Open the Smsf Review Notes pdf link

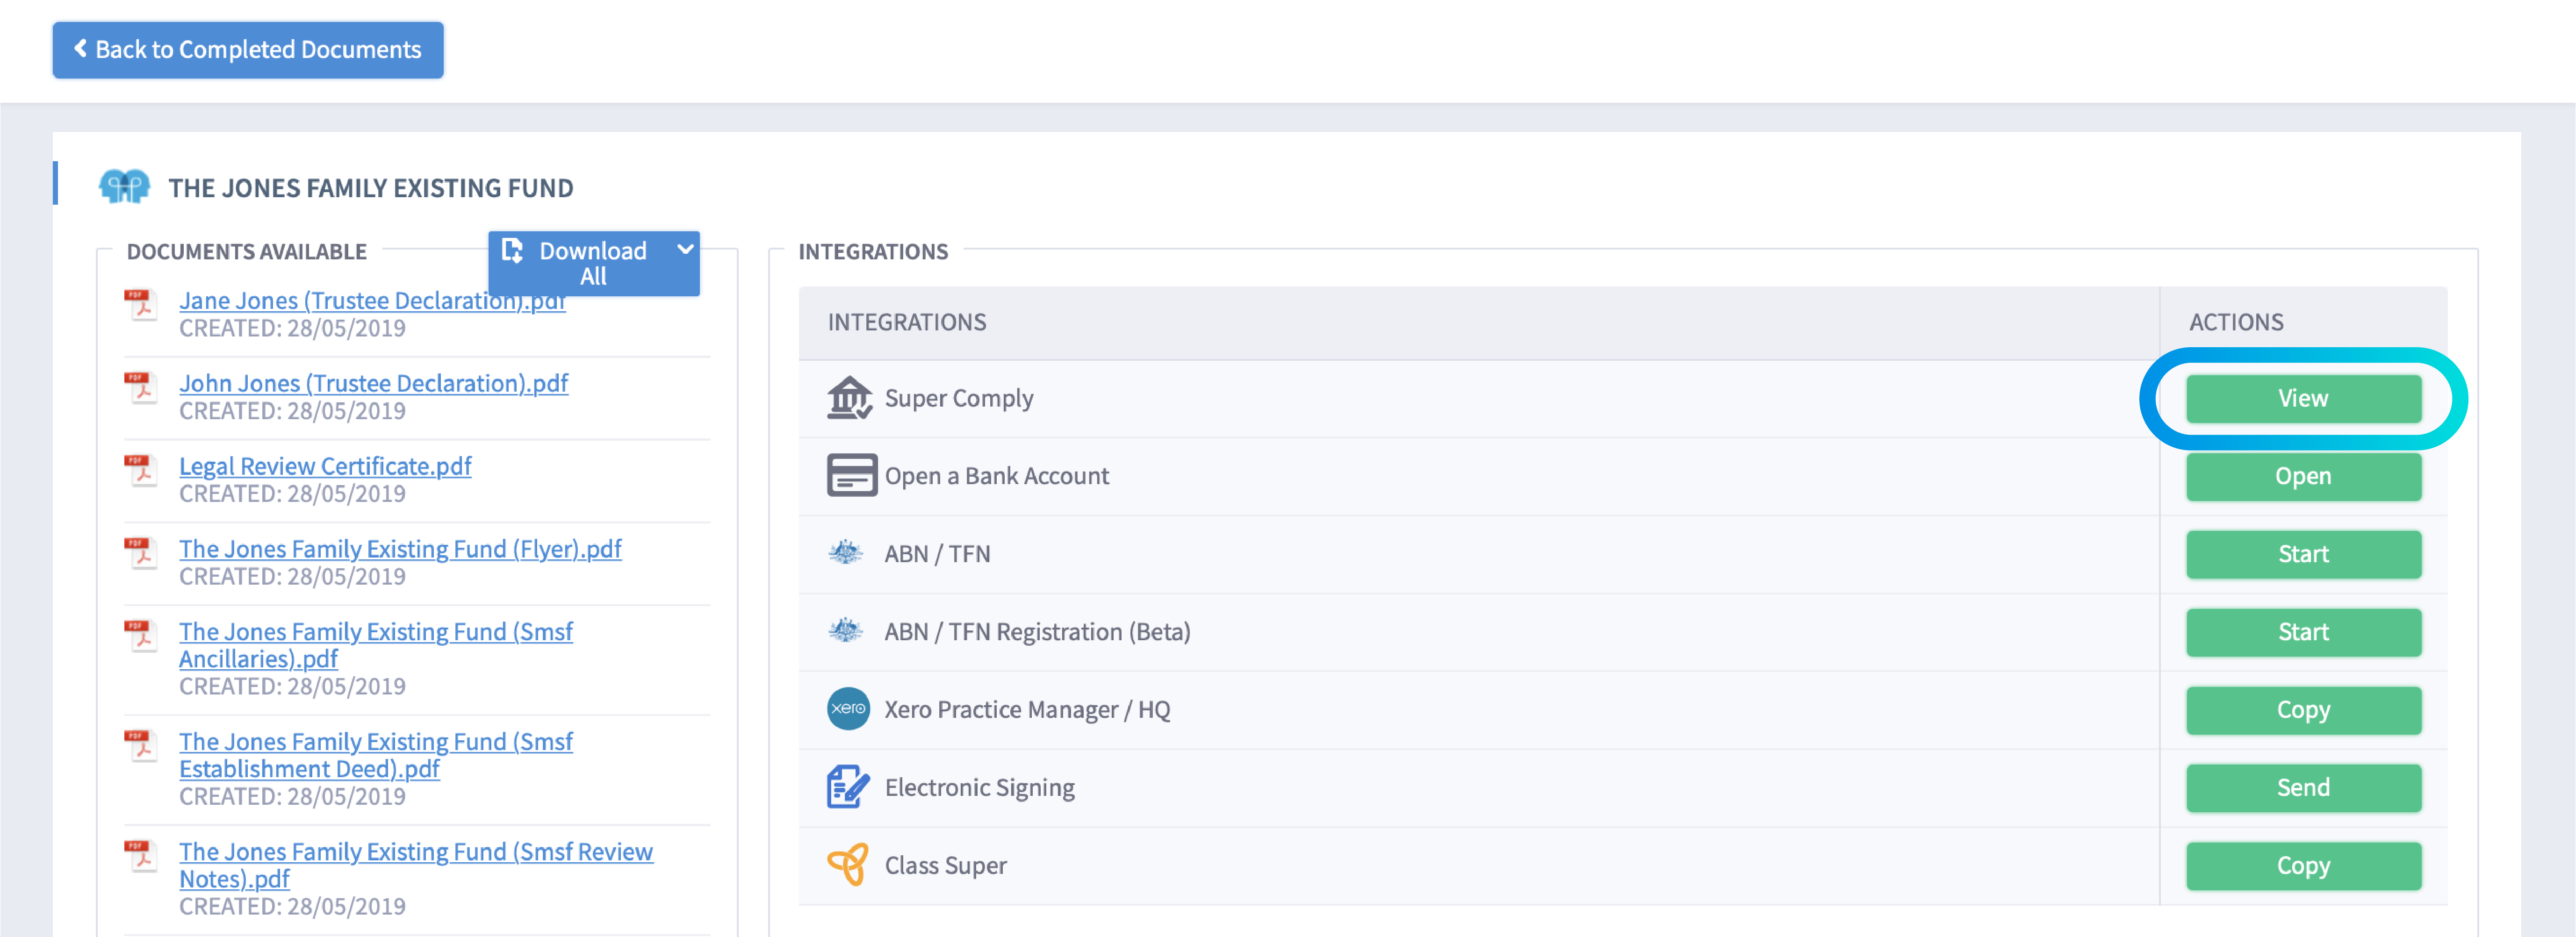click(416, 865)
